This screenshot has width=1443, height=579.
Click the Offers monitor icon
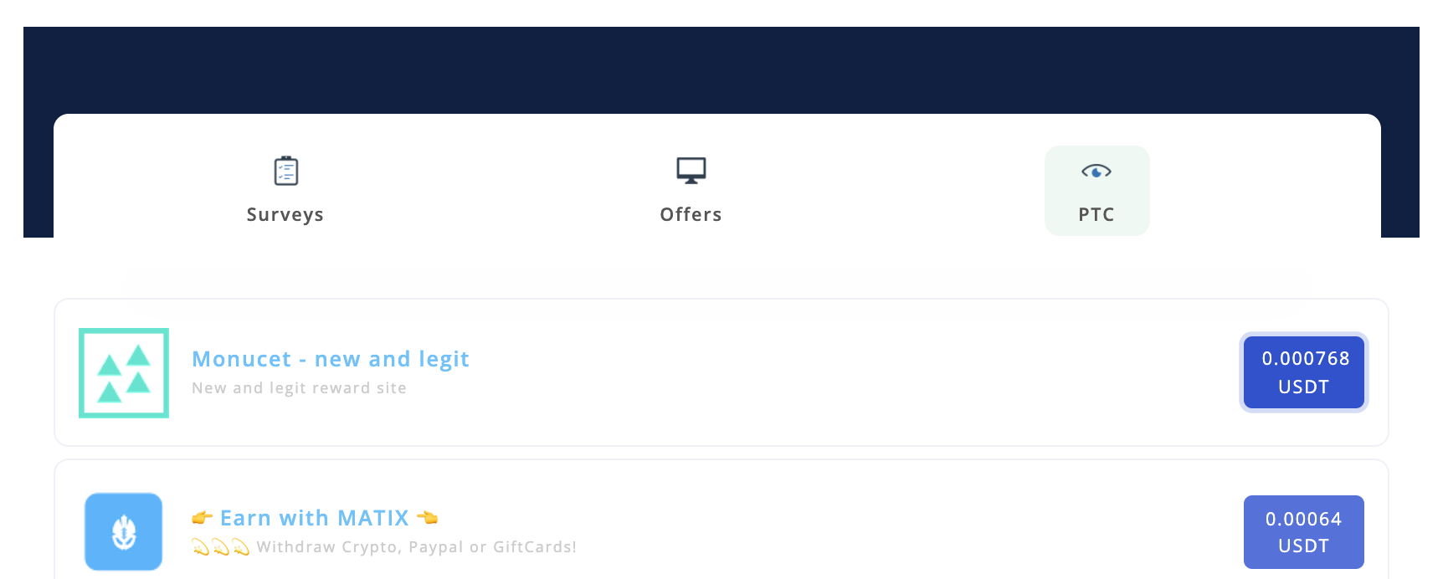click(x=691, y=171)
